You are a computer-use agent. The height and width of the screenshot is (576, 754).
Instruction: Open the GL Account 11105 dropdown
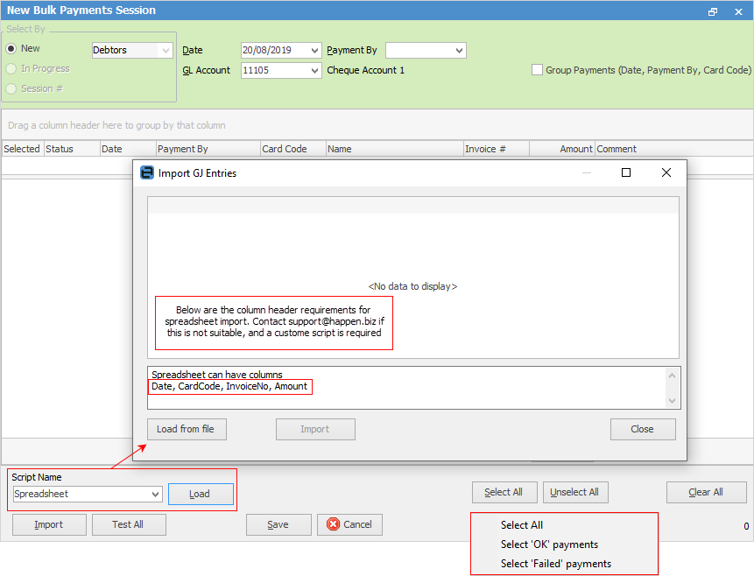(314, 70)
